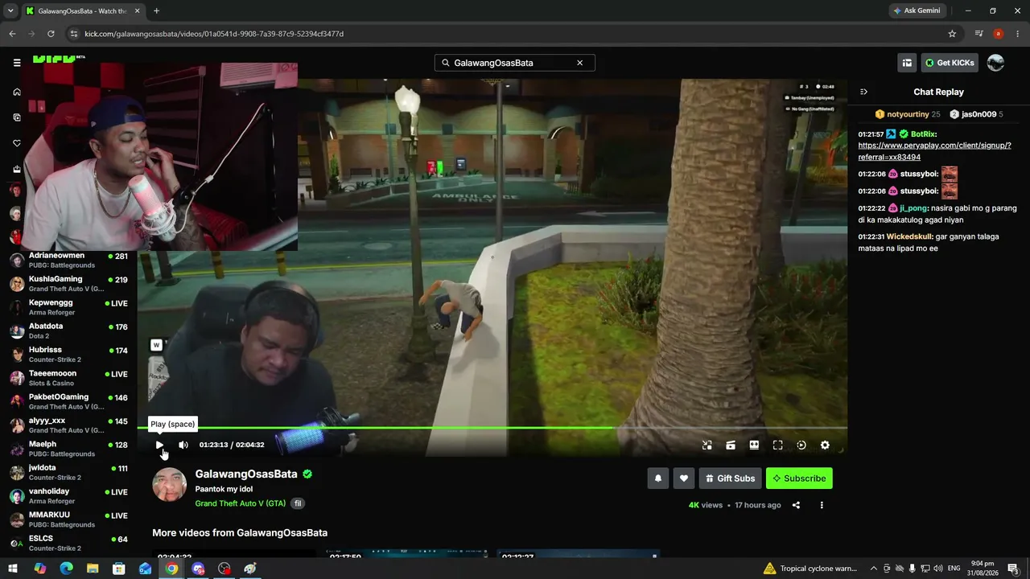Play the paused video

tap(159, 445)
